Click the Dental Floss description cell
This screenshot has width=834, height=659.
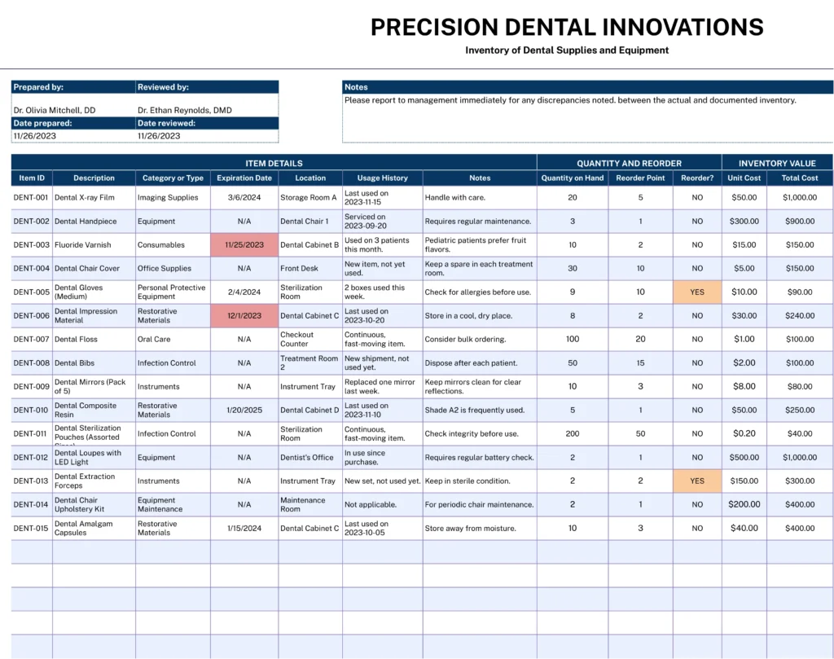pos(94,340)
